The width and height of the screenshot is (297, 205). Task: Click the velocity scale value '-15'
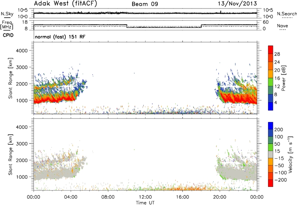tap(279, 158)
